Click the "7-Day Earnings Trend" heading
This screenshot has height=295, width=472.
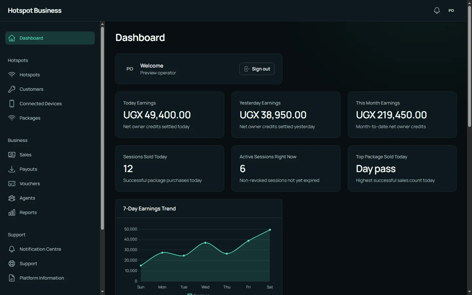tap(149, 208)
